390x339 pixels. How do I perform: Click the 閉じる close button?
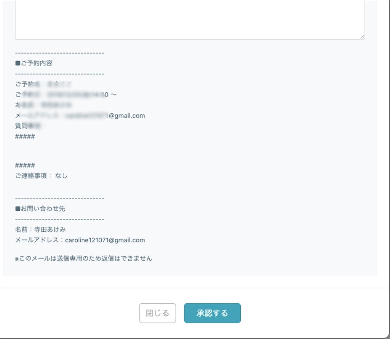pyautogui.click(x=157, y=313)
